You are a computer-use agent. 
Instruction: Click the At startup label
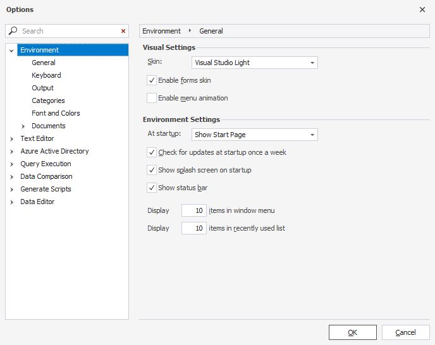point(164,134)
